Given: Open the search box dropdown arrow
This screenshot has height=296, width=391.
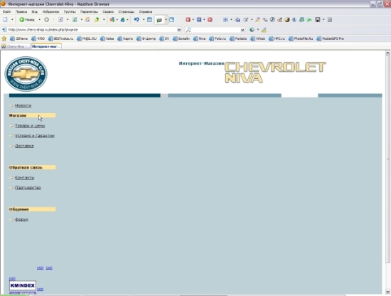Looking at the screenshot, I should click(242, 30).
